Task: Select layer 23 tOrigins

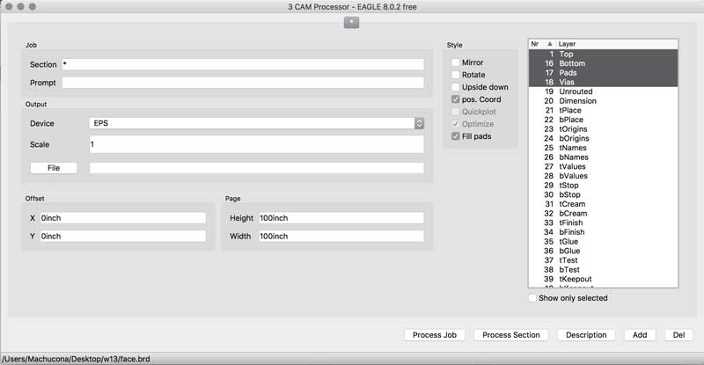Action: coord(604,129)
